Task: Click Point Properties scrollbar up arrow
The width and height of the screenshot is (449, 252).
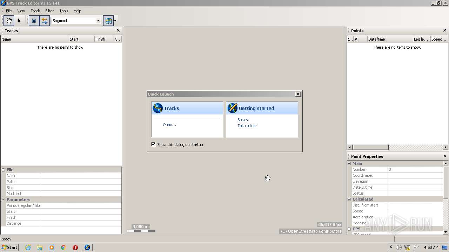Action: (x=446, y=163)
